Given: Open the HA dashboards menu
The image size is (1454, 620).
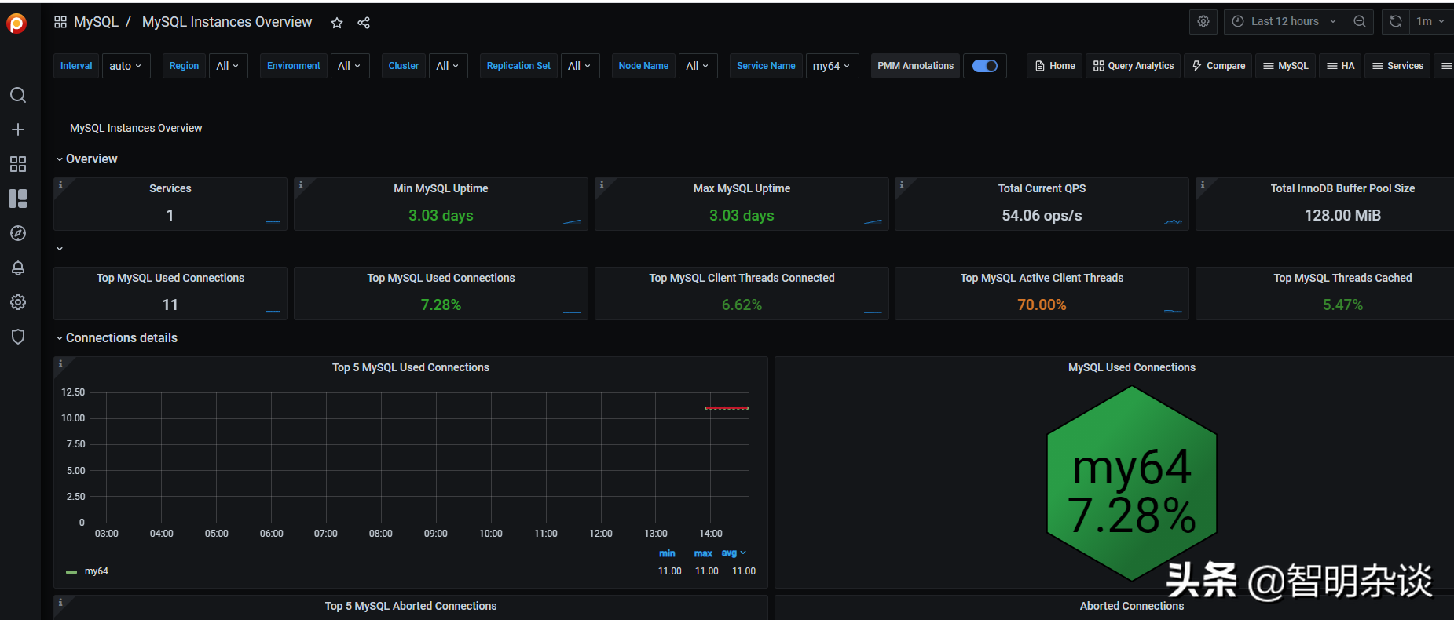Looking at the screenshot, I should point(1340,66).
